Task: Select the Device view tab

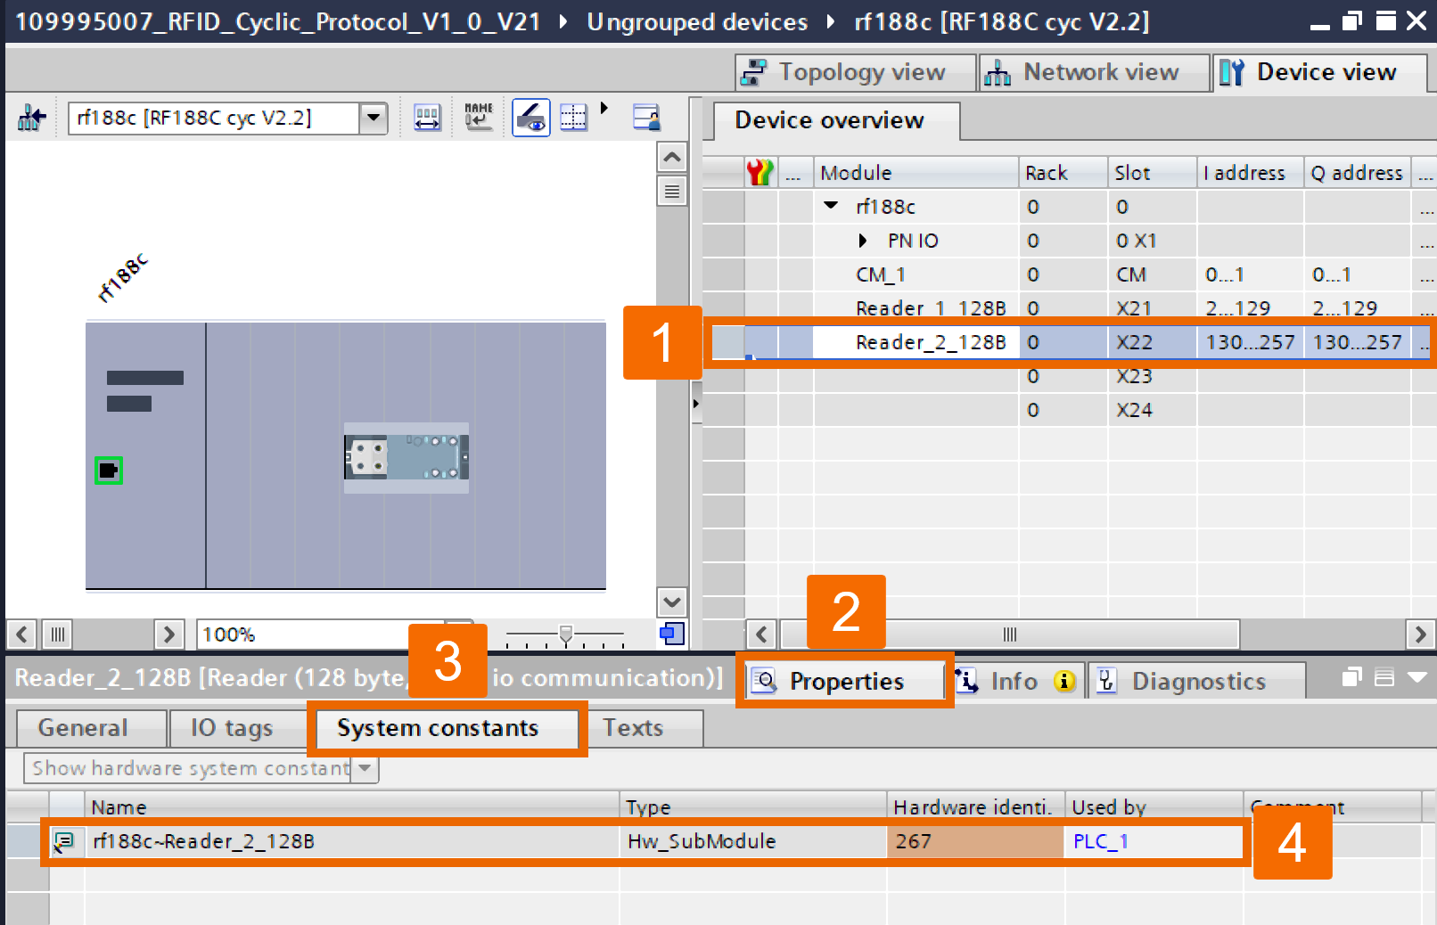Action: click(x=1319, y=72)
